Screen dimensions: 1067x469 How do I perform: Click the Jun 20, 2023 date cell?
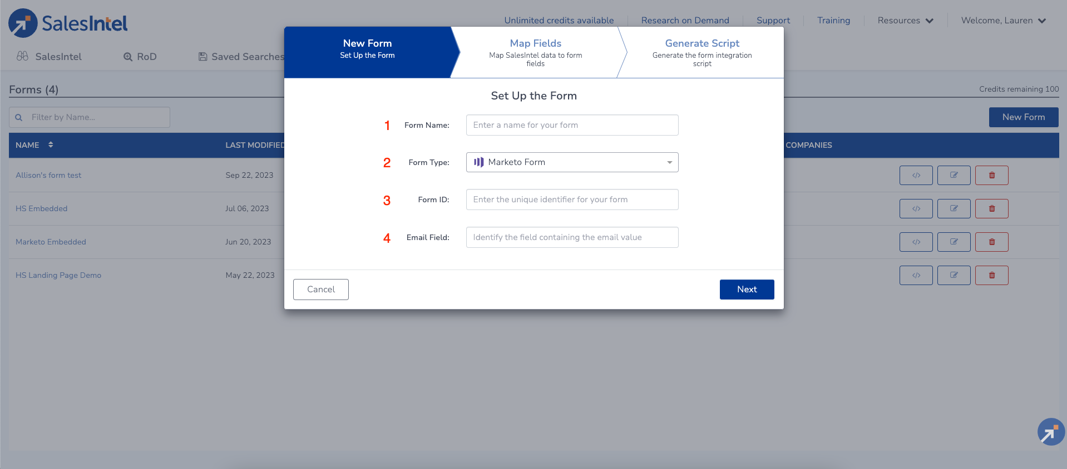point(248,242)
